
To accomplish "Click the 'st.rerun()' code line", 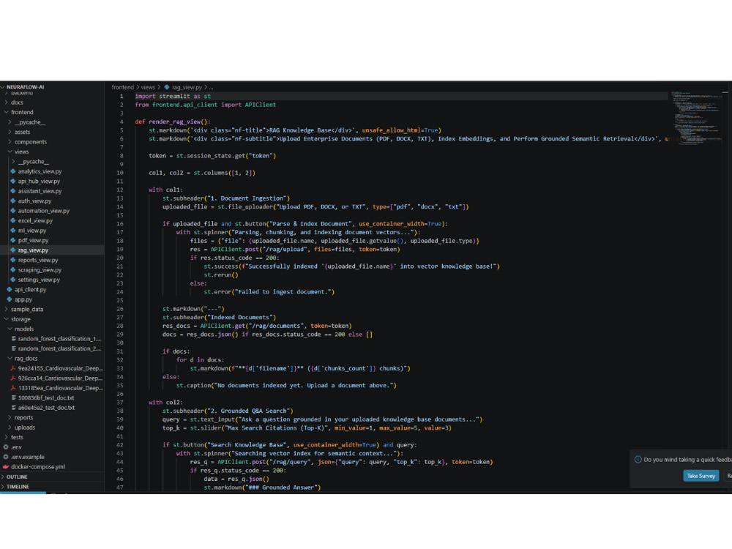I will point(221,275).
